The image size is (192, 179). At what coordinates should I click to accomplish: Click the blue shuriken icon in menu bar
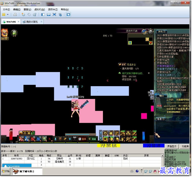[70, 139]
